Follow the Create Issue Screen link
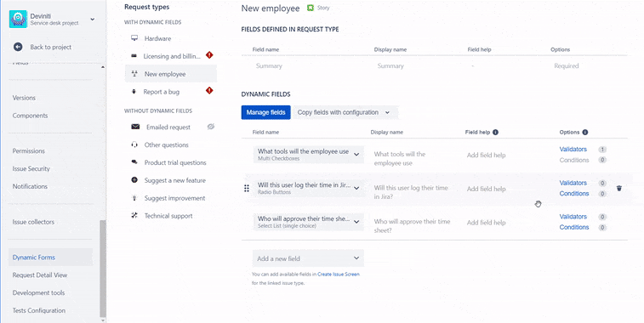The image size is (644, 323). pyautogui.click(x=339, y=275)
